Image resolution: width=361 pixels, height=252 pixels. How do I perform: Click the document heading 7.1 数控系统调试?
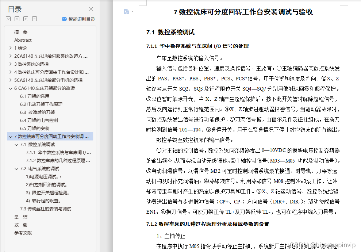pos(170,32)
